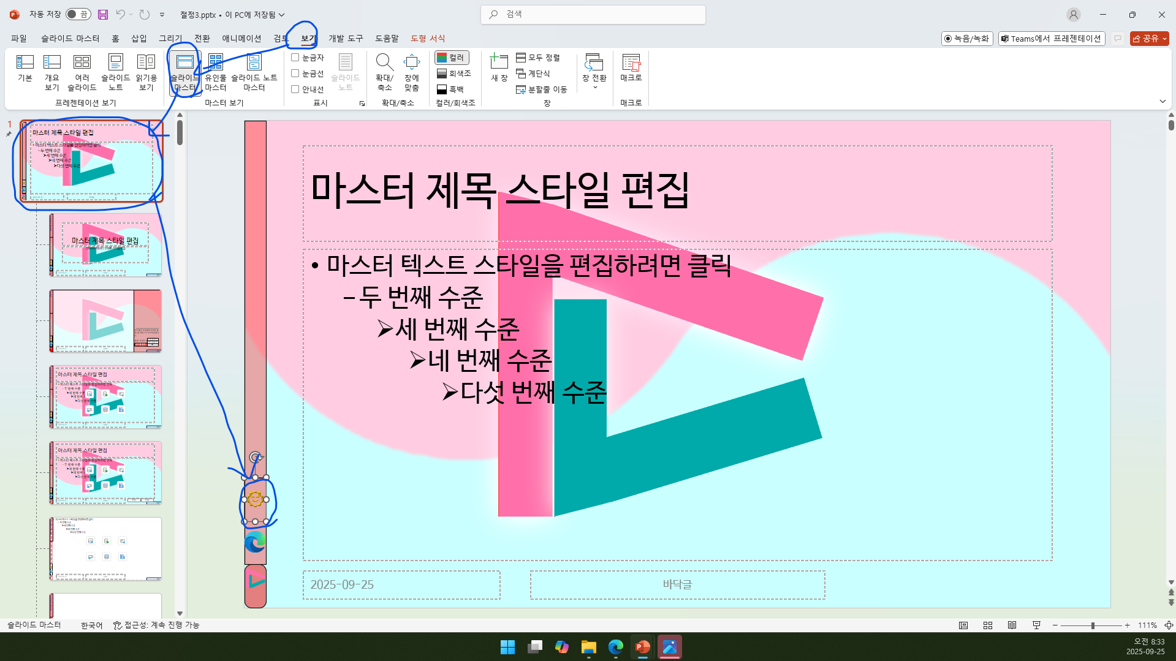
Task: Open the 공유 dropdown arrow
Action: click(x=1164, y=38)
